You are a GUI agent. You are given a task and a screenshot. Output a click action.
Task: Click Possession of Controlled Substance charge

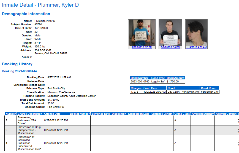29,143
